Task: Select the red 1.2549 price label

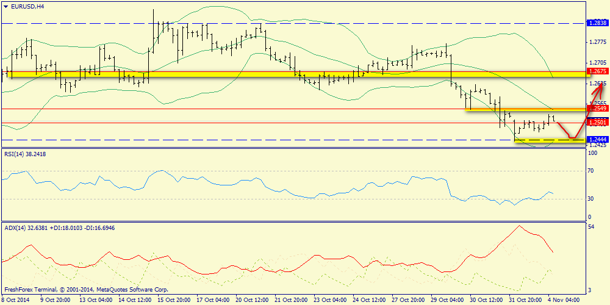Action: [597, 108]
